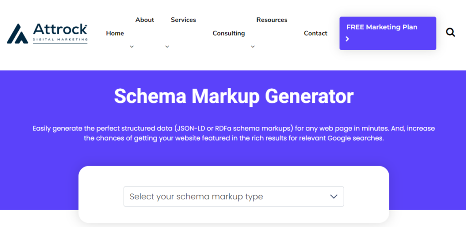This screenshot has height=227, width=466.
Task: Go to the Contact page link
Action: coord(315,33)
